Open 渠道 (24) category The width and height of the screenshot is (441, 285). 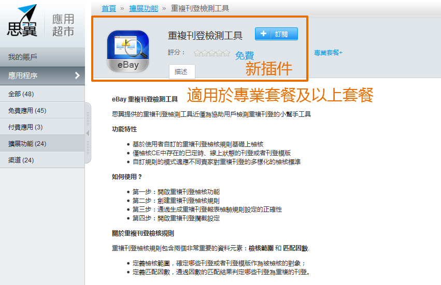pyautogui.click(x=42, y=160)
